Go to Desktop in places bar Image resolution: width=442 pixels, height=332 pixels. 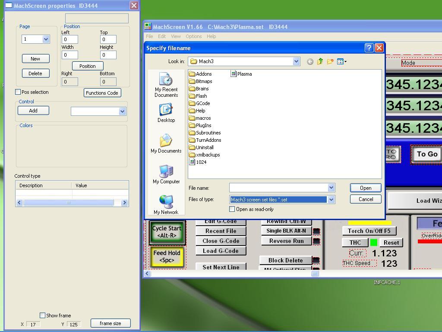(x=166, y=113)
